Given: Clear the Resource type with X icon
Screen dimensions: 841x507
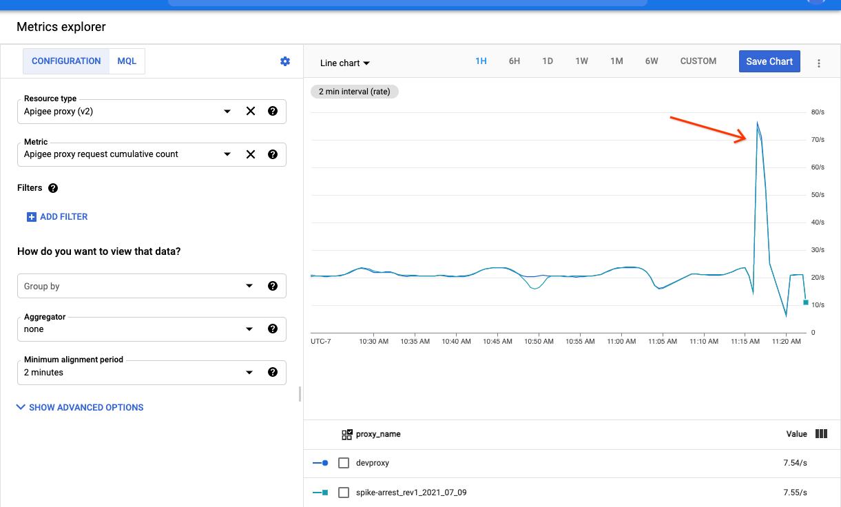Looking at the screenshot, I should point(251,111).
